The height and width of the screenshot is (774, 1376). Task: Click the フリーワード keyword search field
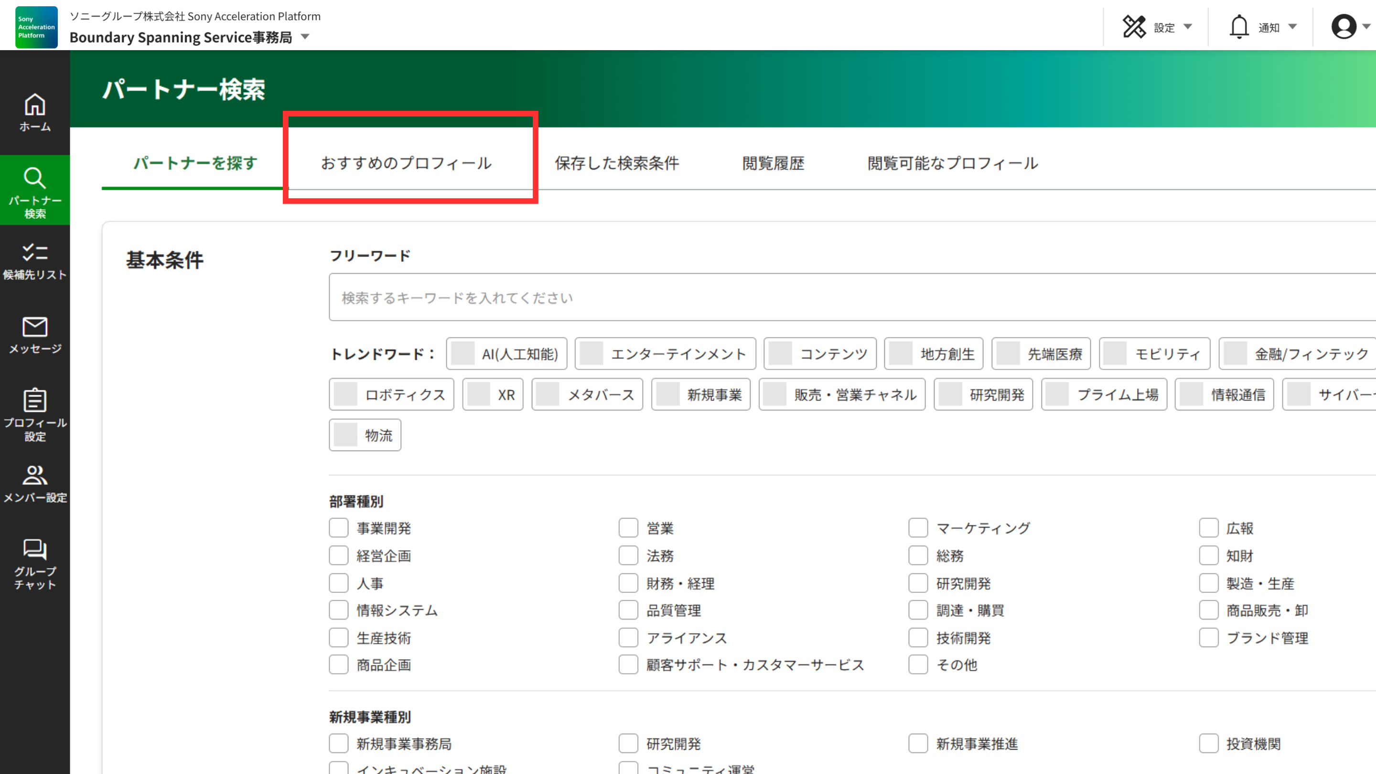[852, 297]
